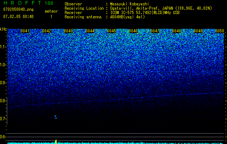Click the 0045 time marker
Viewport: 227px width, 144px height.
(x=112, y=31)
